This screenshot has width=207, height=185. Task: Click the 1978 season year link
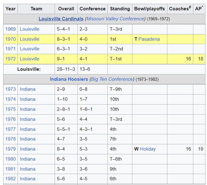click(10, 139)
